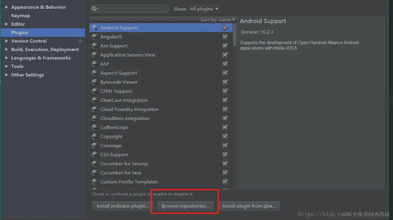Viewport: 393px width, 220px height.
Task: Toggle the Ant Support checkbox
Action: 225,46
